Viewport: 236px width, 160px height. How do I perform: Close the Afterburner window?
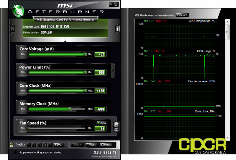(116, 4)
